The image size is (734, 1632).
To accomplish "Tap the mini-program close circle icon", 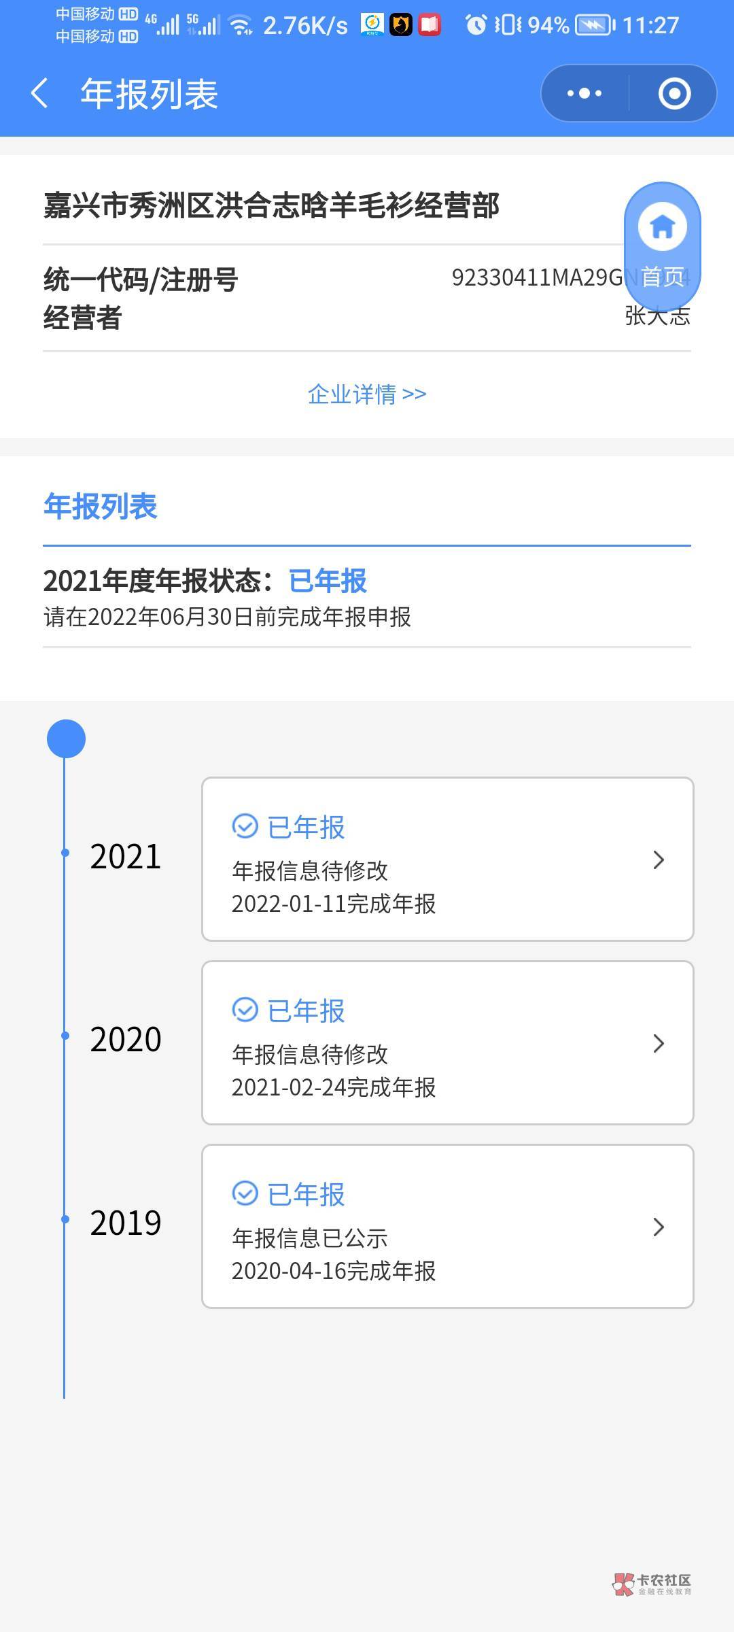I will coord(674,93).
